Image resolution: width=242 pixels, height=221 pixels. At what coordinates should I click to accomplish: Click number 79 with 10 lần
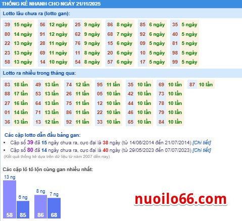[161, 113]
